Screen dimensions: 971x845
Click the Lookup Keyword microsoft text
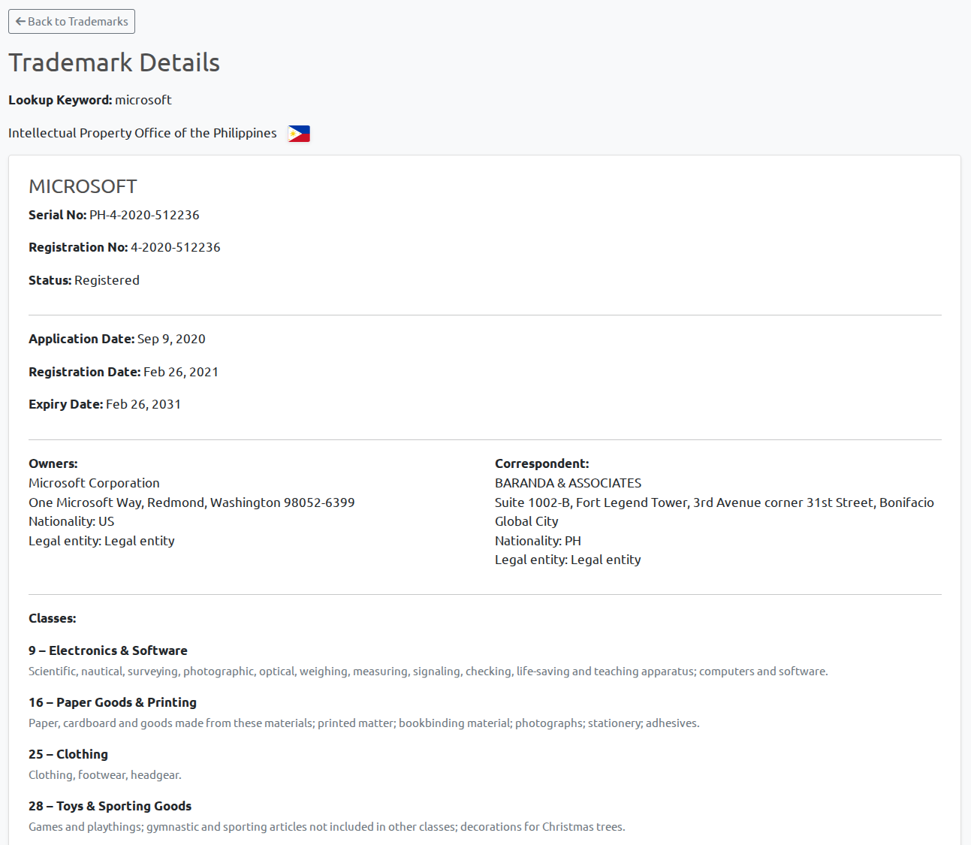(143, 100)
